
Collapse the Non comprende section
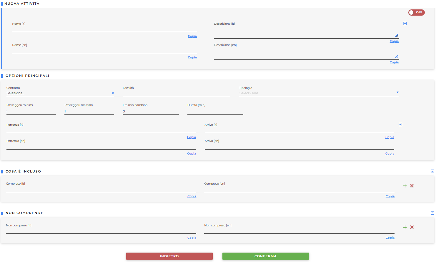click(432, 213)
